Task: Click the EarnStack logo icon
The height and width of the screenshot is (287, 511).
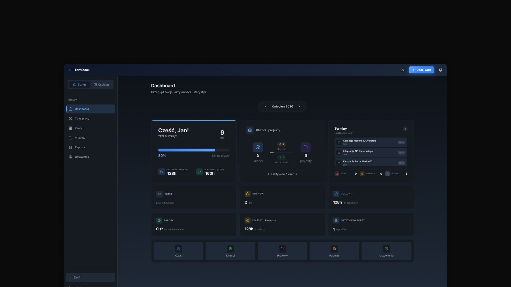Action: tap(71, 70)
